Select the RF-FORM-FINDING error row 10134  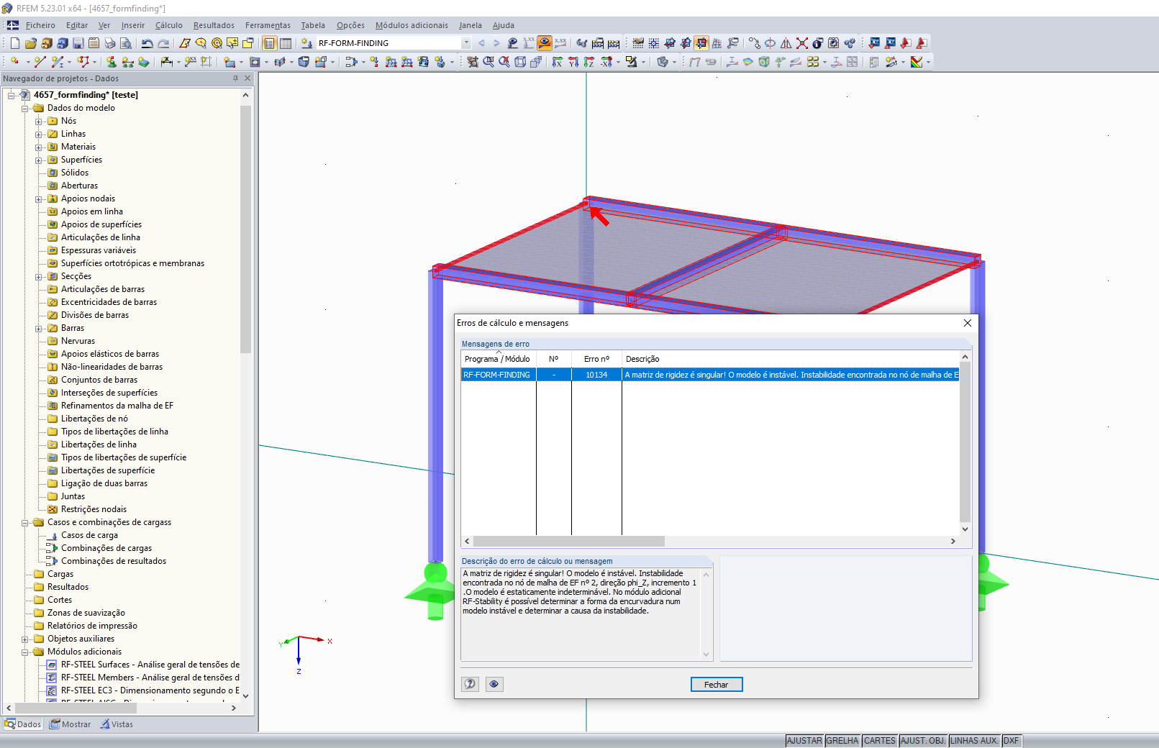click(709, 375)
